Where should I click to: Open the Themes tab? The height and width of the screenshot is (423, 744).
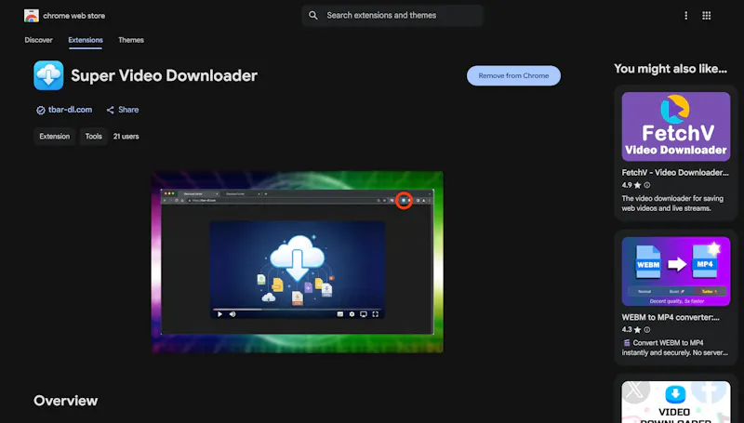(131, 40)
